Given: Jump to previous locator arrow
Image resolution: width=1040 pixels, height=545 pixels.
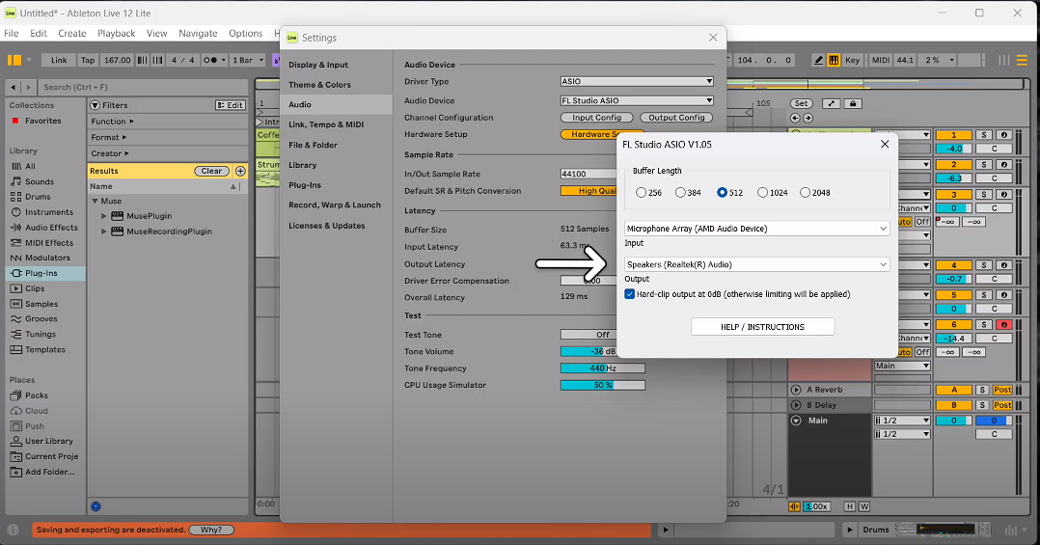Looking at the screenshot, I should [x=795, y=118].
